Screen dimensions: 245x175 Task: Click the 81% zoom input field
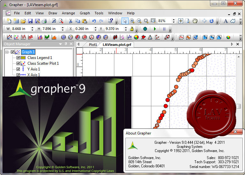pyautogui.click(x=165, y=21)
